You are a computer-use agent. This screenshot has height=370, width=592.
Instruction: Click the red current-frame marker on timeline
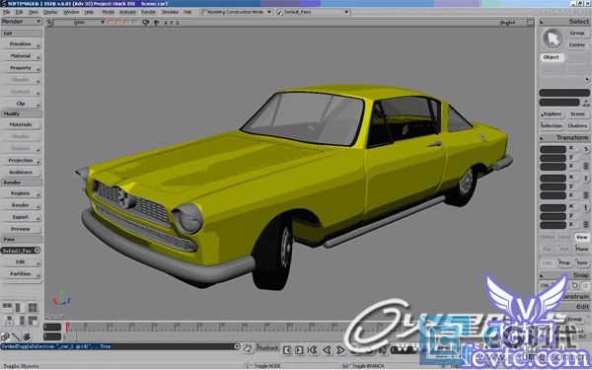point(67,327)
